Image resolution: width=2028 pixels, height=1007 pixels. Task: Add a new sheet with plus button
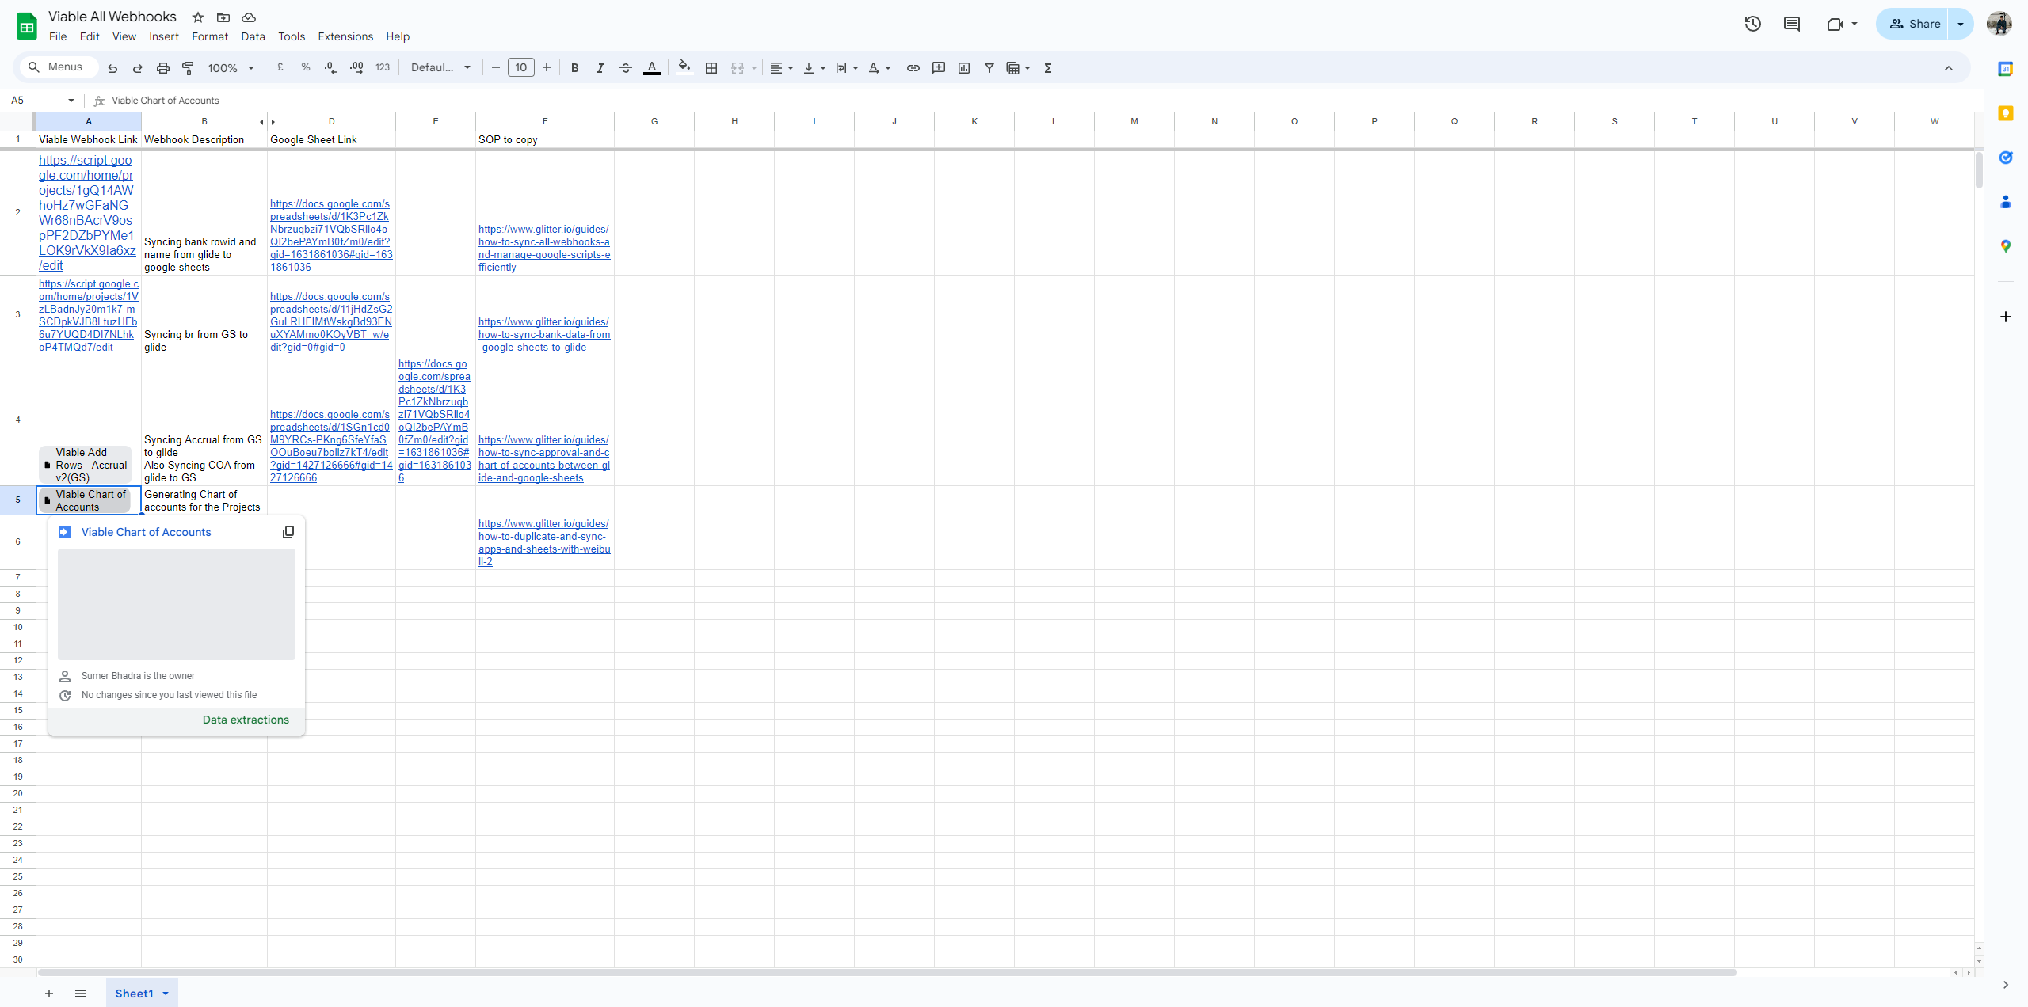pyautogui.click(x=49, y=994)
